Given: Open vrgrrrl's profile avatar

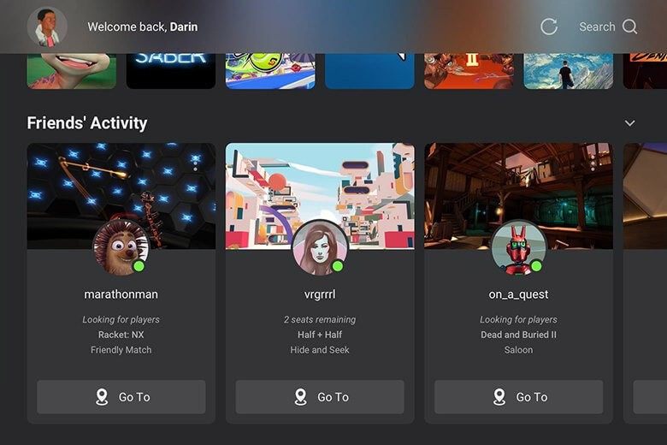Looking at the screenshot, I should pos(320,247).
